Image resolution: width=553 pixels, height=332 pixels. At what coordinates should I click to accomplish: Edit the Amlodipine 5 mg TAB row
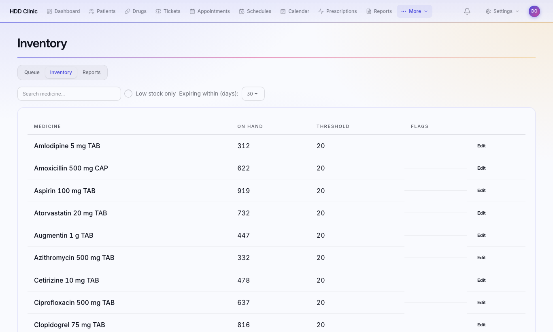pos(481,146)
